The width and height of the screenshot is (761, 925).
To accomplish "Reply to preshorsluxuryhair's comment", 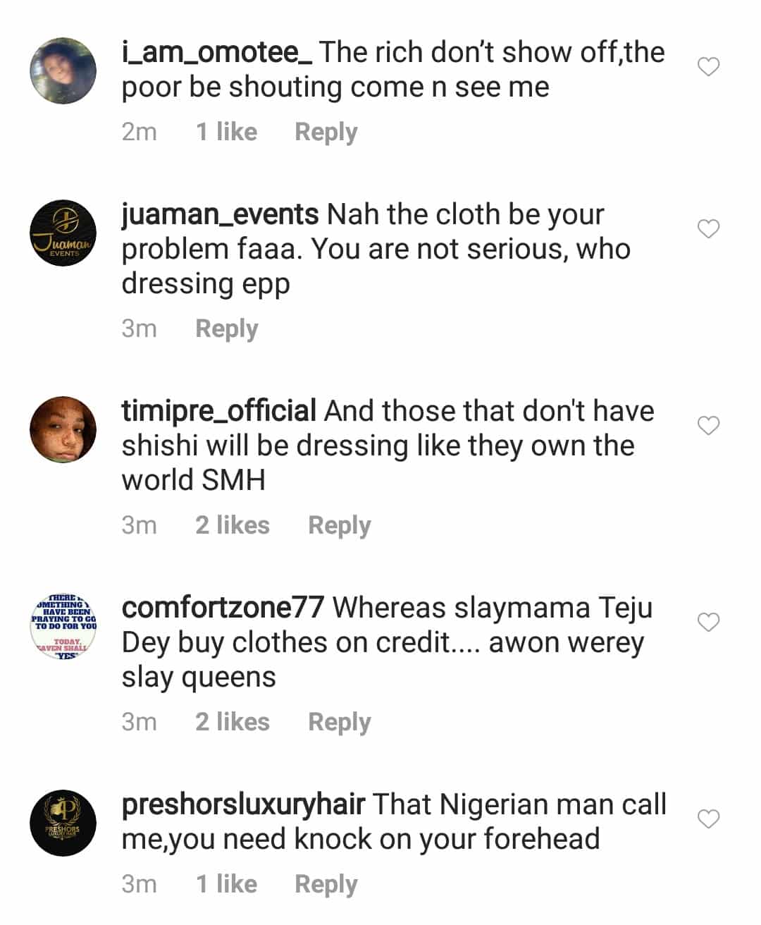I will 326,884.
